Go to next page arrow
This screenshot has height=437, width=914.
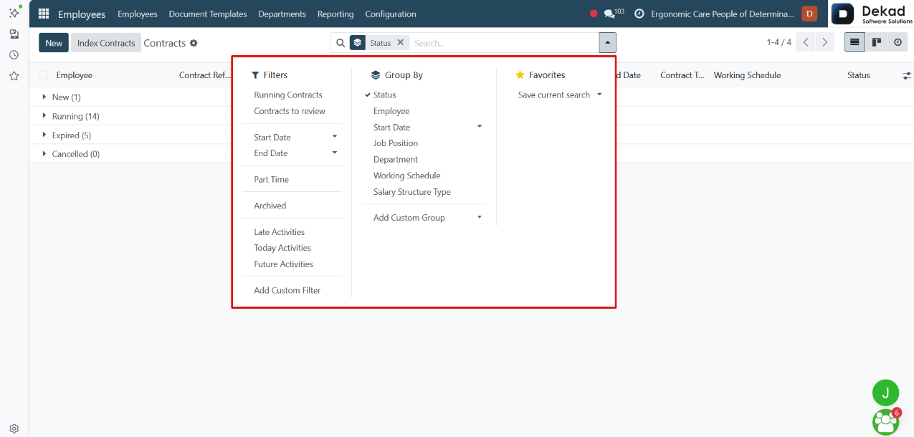tap(825, 42)
